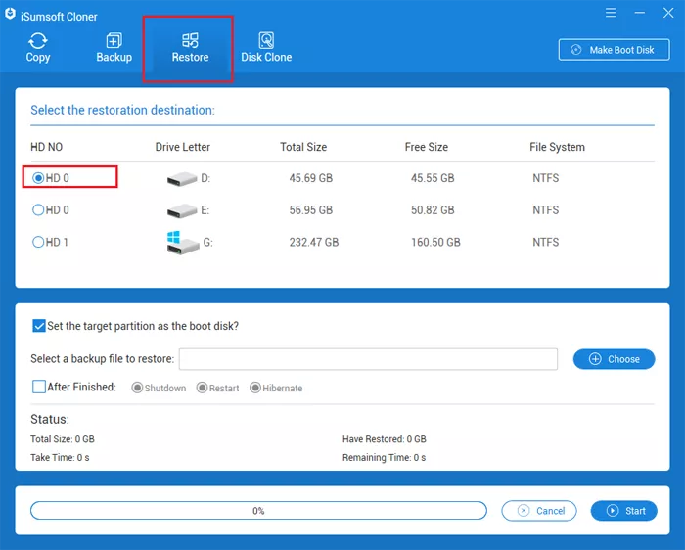
Task: Switch to the Backup section
Action: pos(114,47)
